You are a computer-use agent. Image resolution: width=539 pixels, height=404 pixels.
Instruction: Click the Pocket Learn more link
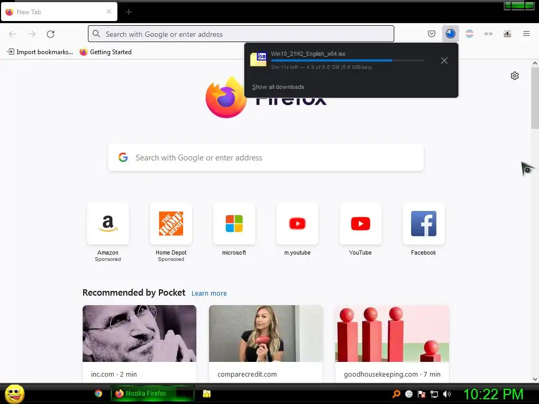(209, 294)
